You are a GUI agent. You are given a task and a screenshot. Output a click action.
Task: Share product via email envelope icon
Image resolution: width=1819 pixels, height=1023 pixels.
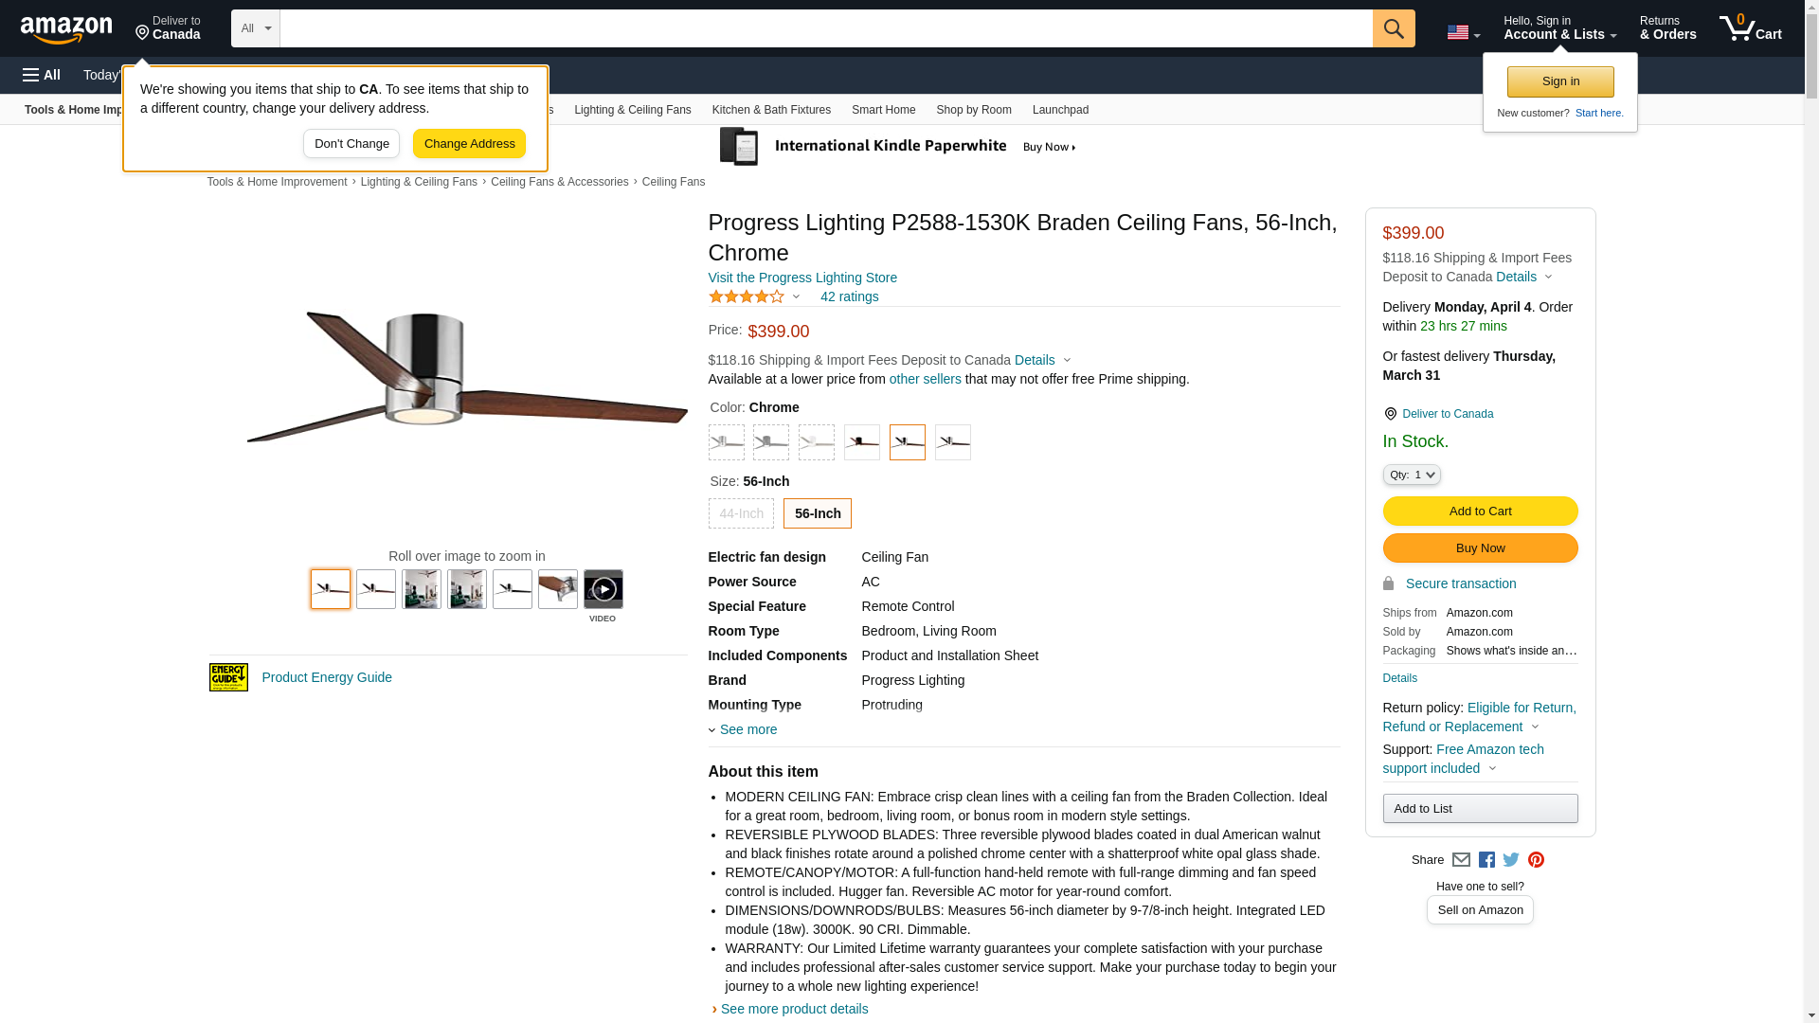1461,860
